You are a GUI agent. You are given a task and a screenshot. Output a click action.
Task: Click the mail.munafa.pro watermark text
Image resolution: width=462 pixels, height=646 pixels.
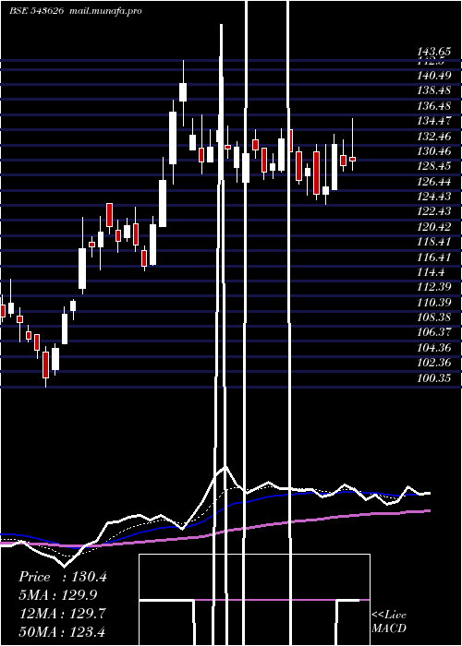pos(105,11)
